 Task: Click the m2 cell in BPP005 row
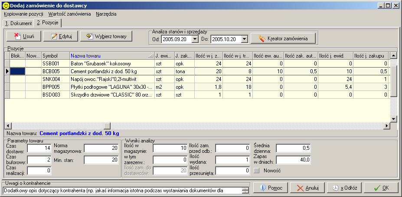point(164,87)
